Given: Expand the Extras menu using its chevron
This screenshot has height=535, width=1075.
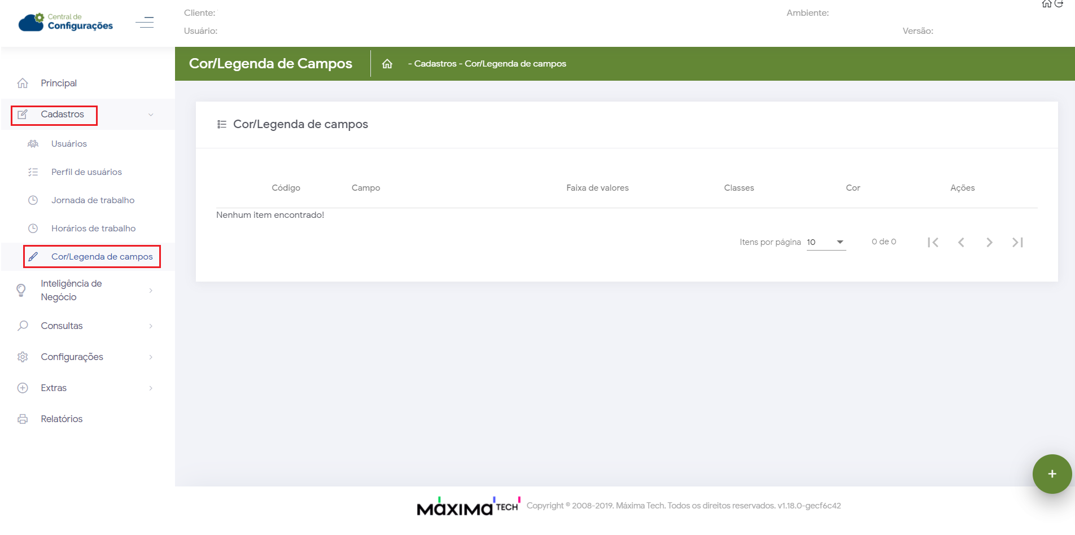Looking at the screenshot, I should pyautogui.click(x=151, y=388).
